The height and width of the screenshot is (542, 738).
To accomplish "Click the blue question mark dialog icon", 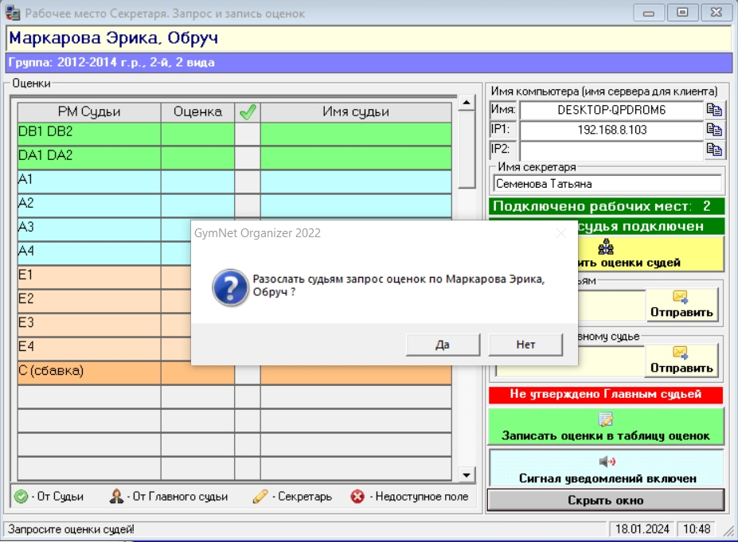I will point(229,287).
